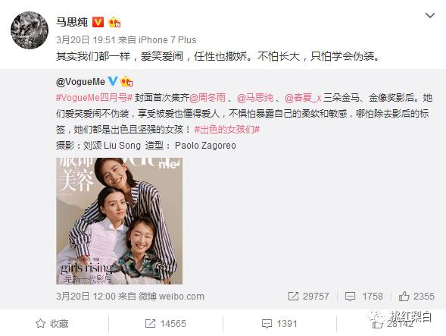Screen dimensions: 446x336
Task: Open the original post timestamp 3月20日 12:00
Action: (x=86, y=297)
